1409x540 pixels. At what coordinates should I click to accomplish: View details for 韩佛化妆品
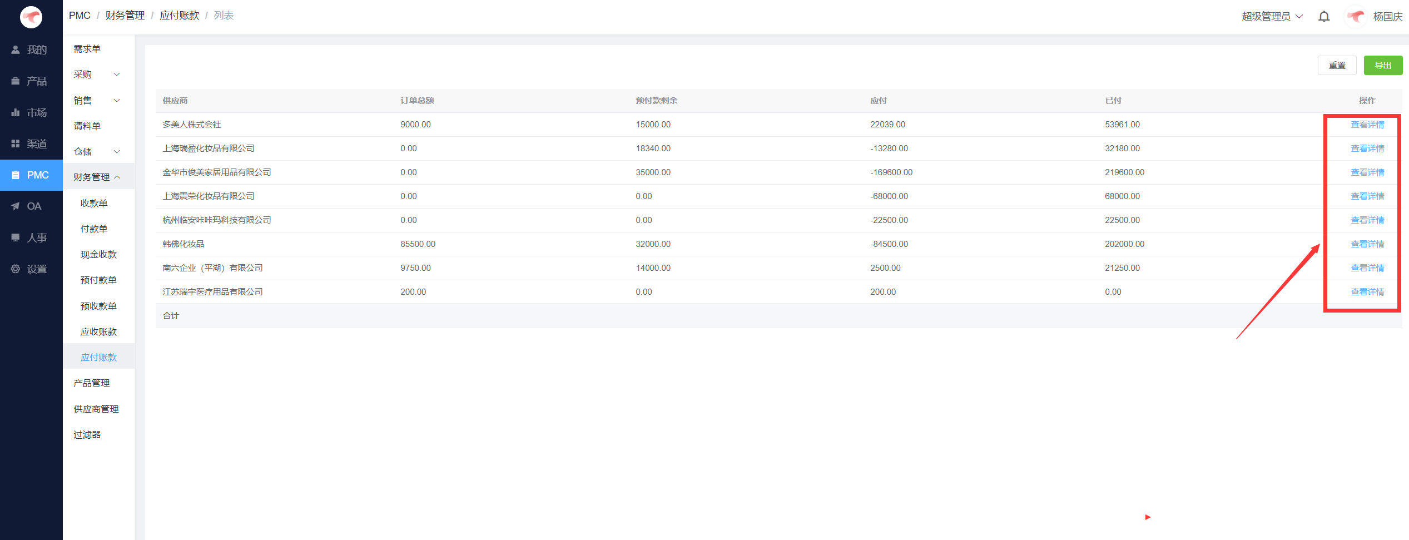(x=1367, y=244)
